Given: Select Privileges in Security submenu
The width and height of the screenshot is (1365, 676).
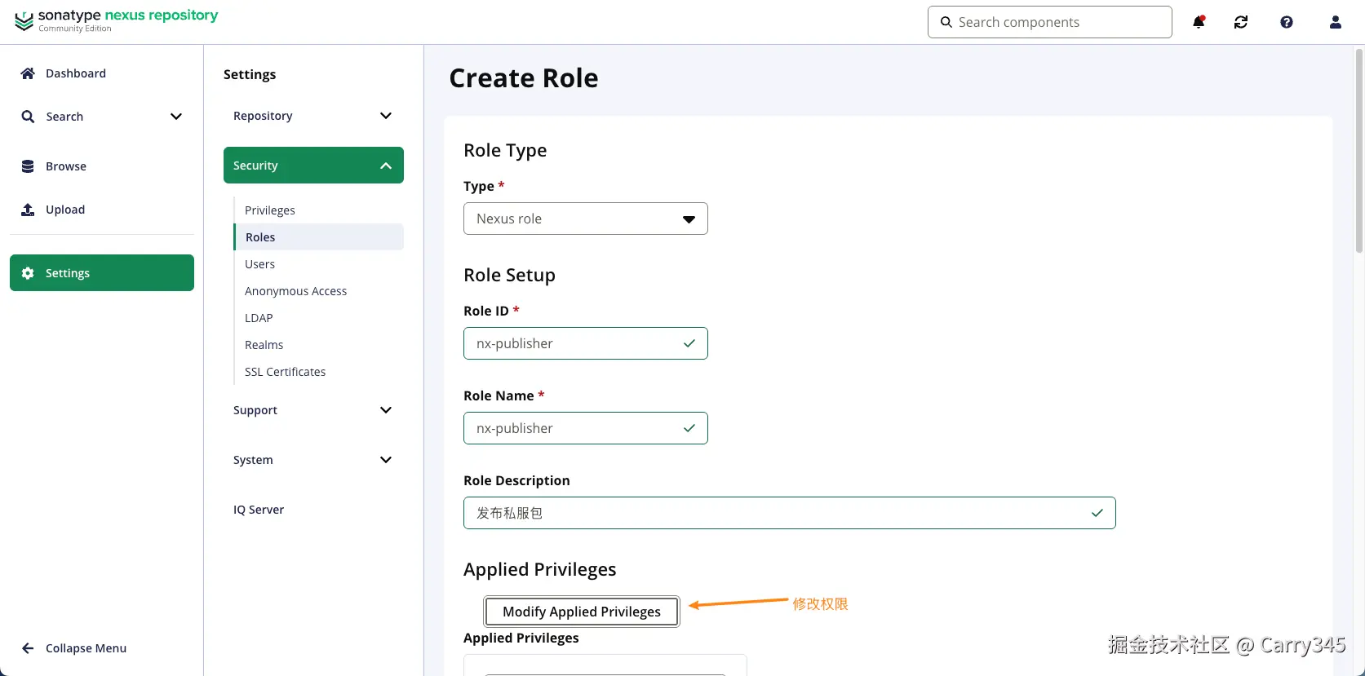Looking at the screenshot, I should 270,210.
